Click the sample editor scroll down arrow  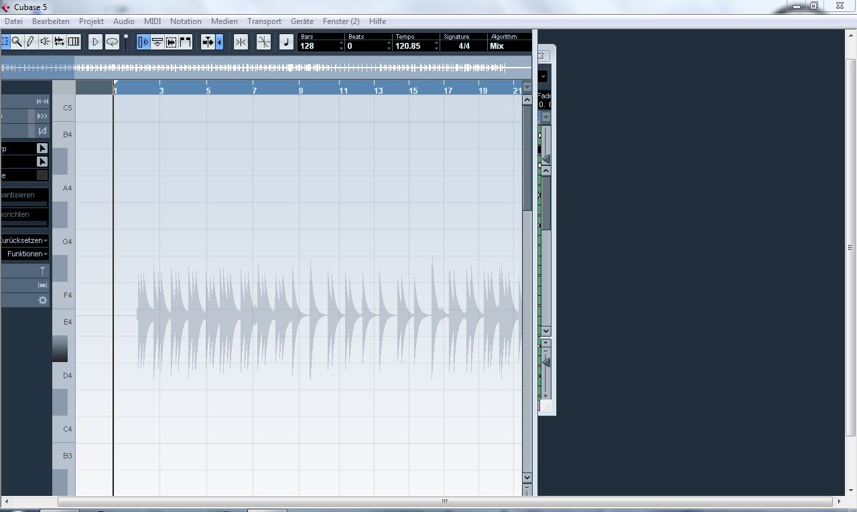coord(527,478)
